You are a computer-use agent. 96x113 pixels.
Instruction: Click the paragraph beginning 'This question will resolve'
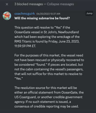(47, 37)
